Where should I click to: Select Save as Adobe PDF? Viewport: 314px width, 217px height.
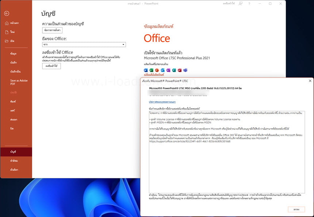tap(19, 82)
